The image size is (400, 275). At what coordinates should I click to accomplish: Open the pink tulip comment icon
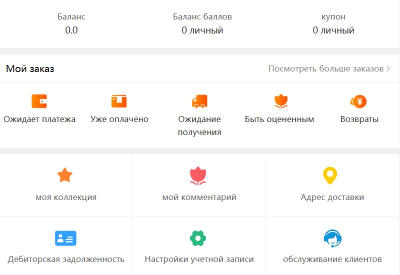pos(198,176)
